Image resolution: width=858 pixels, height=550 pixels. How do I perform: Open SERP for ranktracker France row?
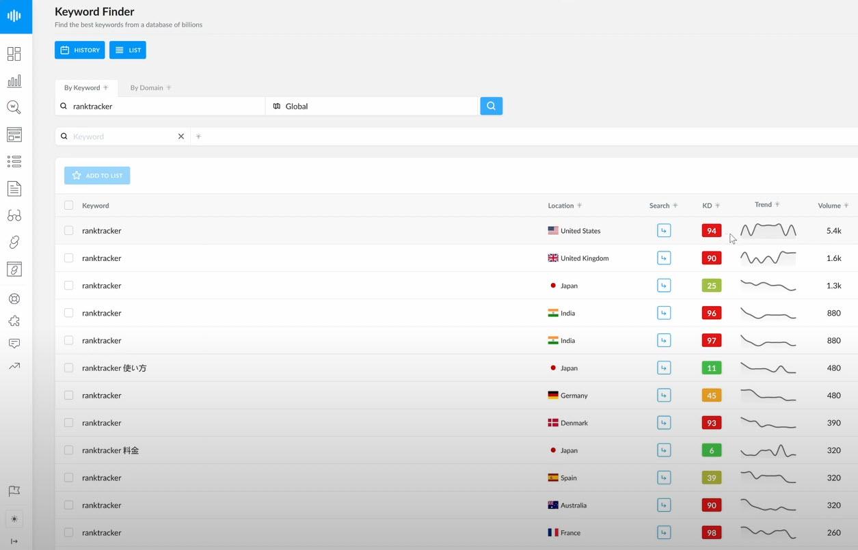pos(663,532)
